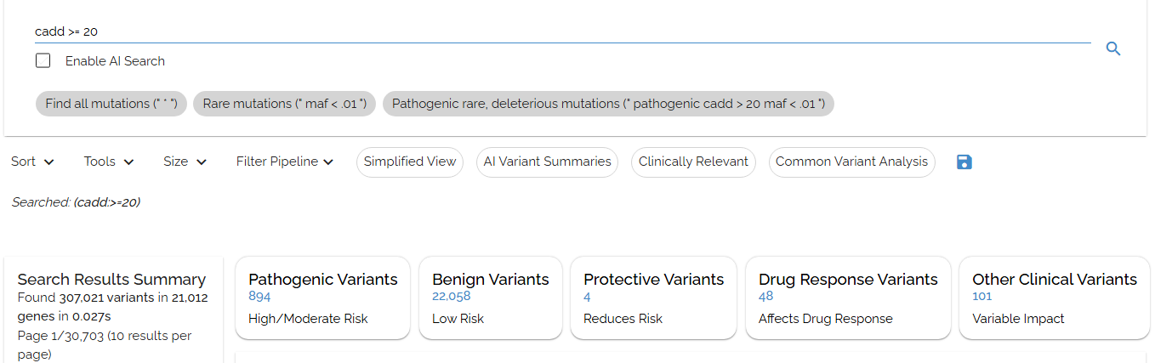
Task: Open the Drug Response Variants card
Action: coord(847,298)
